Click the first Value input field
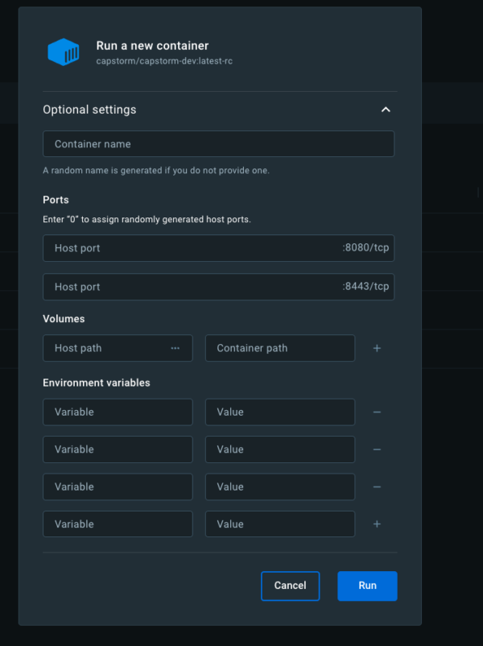Screen dimensions: 483x646 coord(279,412)
